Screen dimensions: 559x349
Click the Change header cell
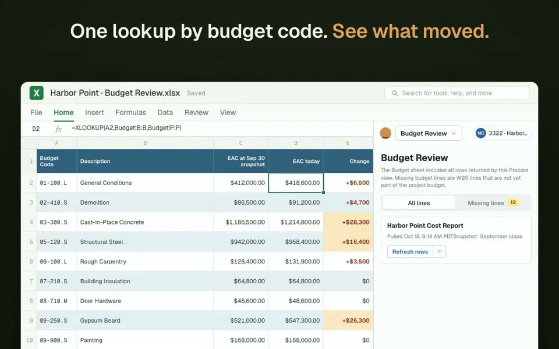(x=348, y=161)
